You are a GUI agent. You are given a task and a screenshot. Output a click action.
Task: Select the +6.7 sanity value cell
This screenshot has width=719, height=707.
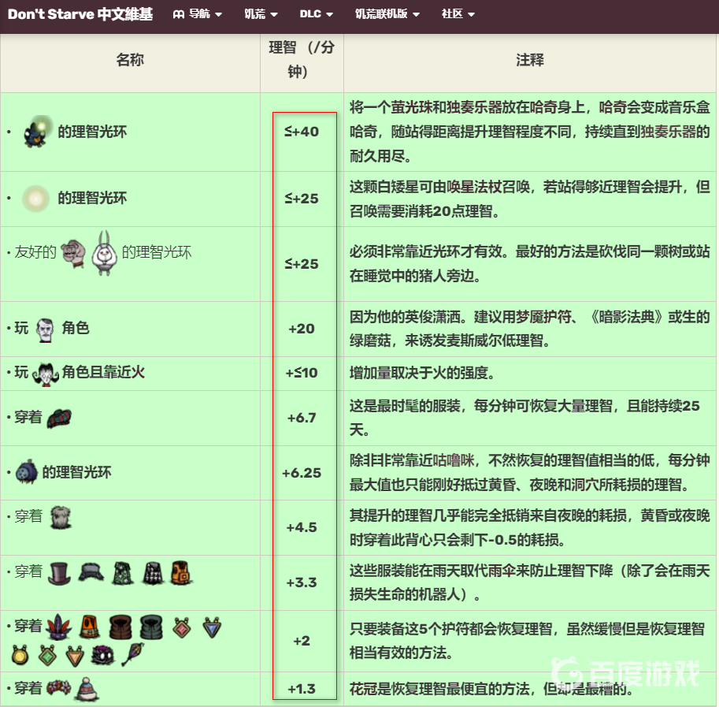pyautogui.click(x=302, y=418)
